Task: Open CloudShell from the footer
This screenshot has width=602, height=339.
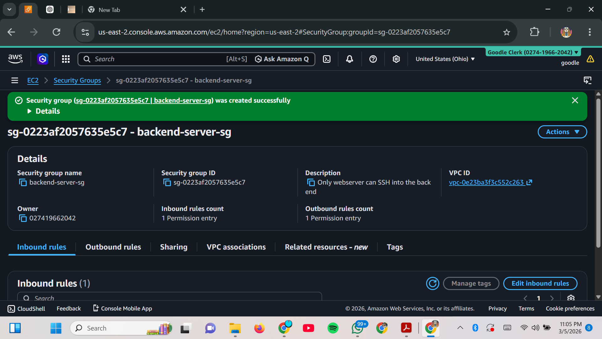Action: coord(26,309)
